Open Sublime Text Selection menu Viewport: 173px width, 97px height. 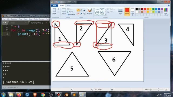pyautogui.click(x=14, y=19)
